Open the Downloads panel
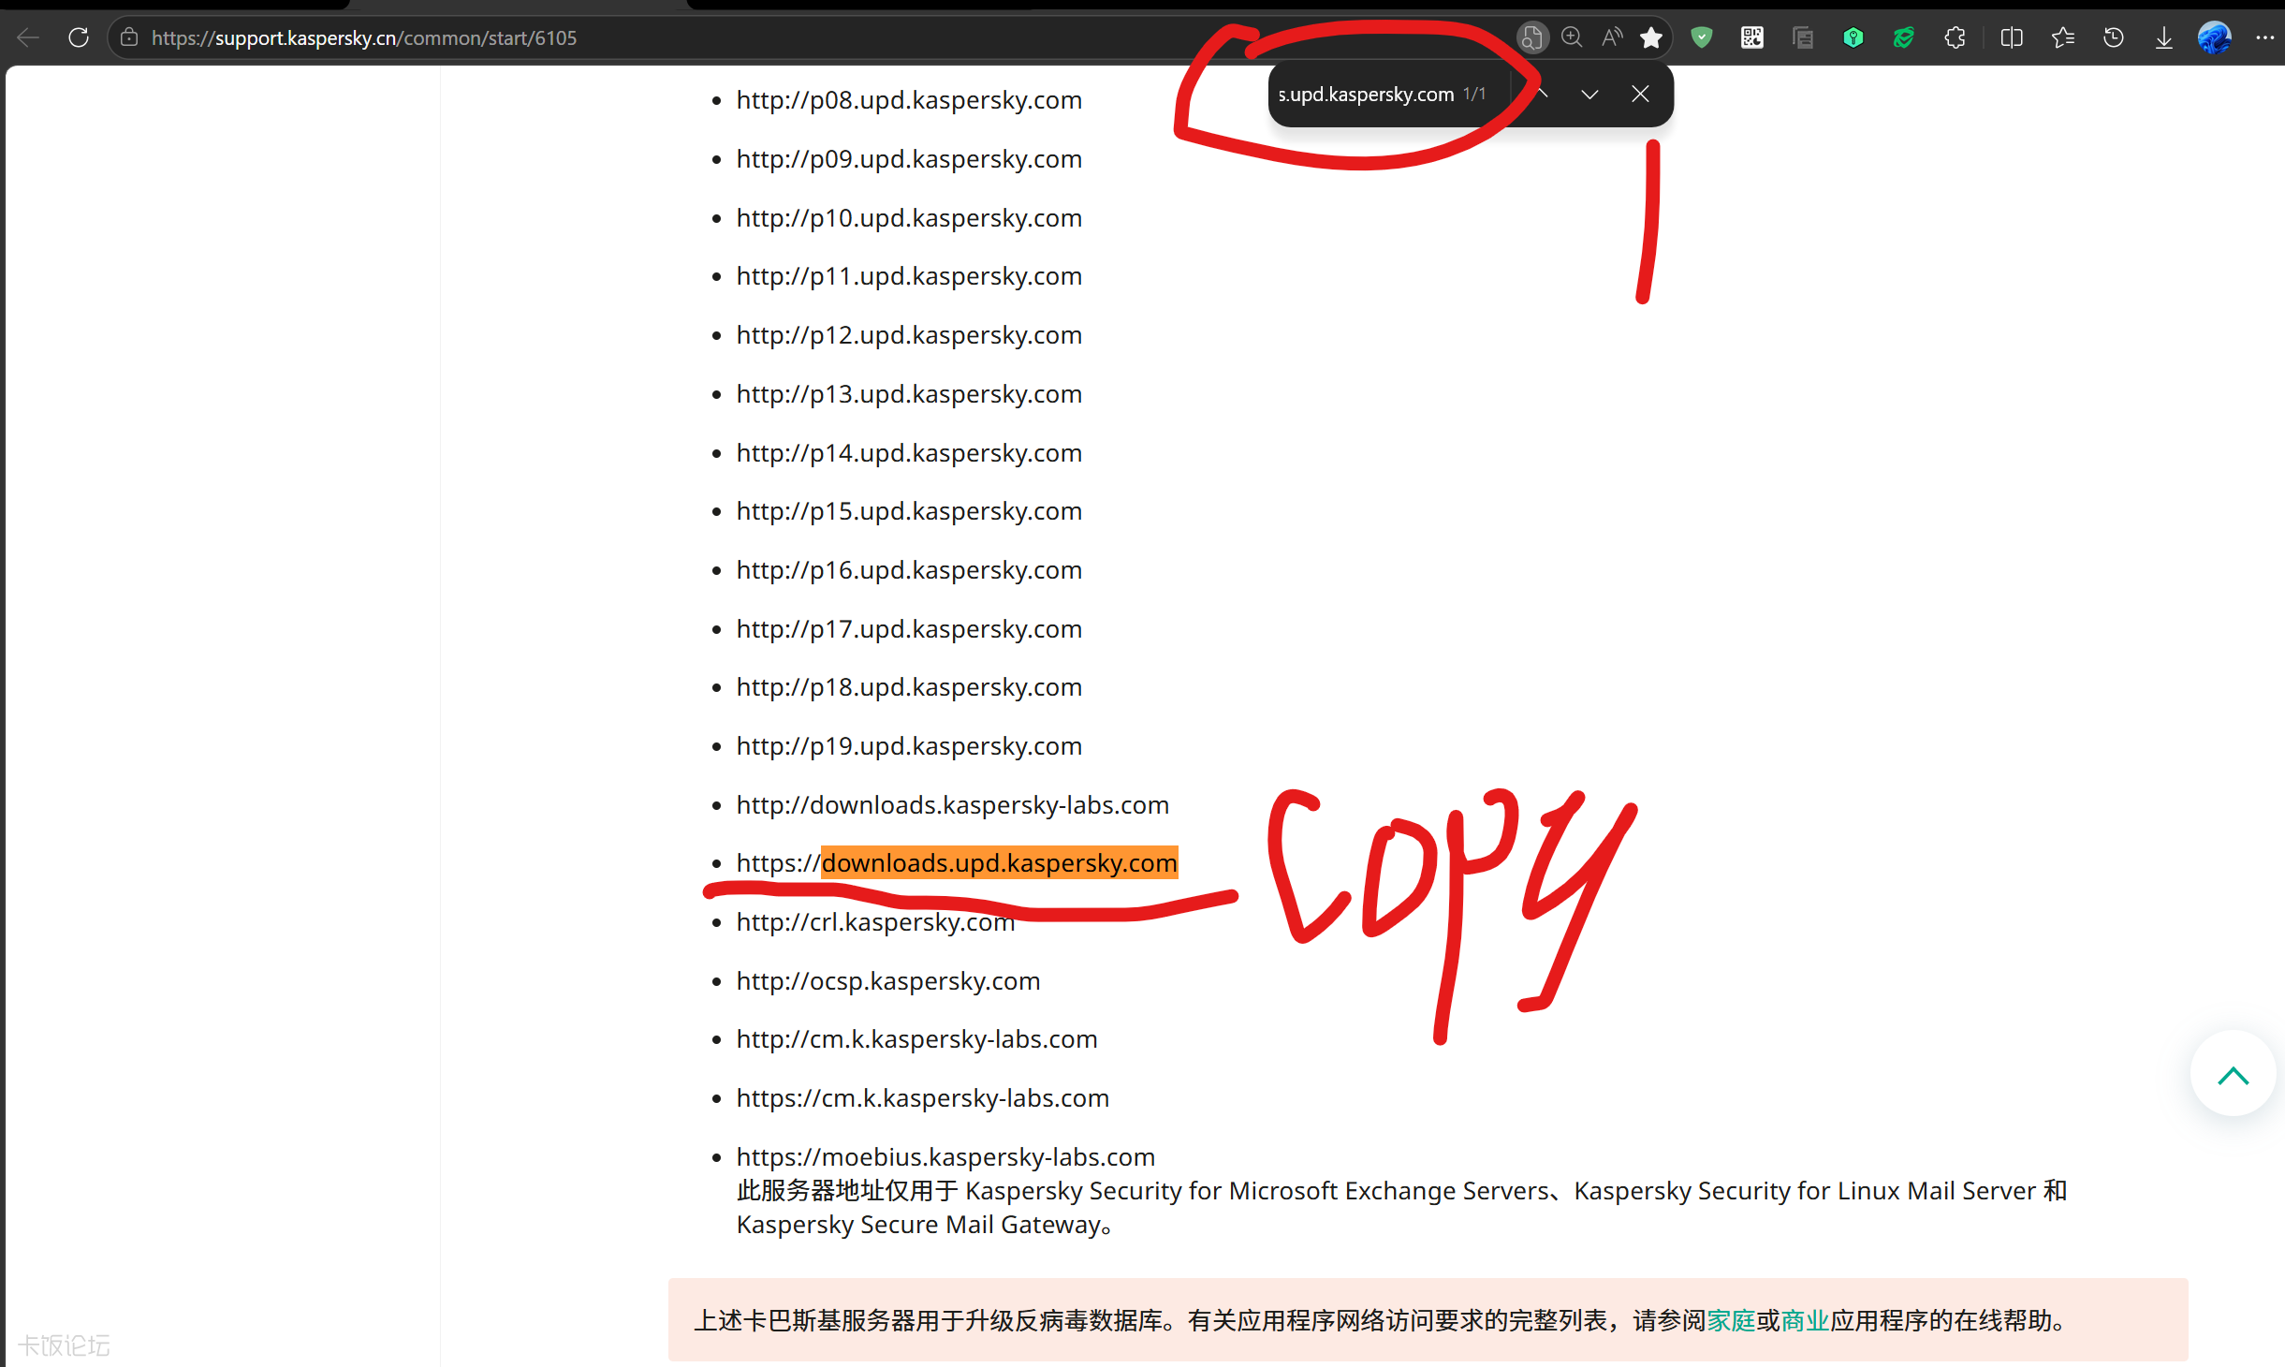This screenshot has width=2285, height=1367. [x=2164, y=38]
